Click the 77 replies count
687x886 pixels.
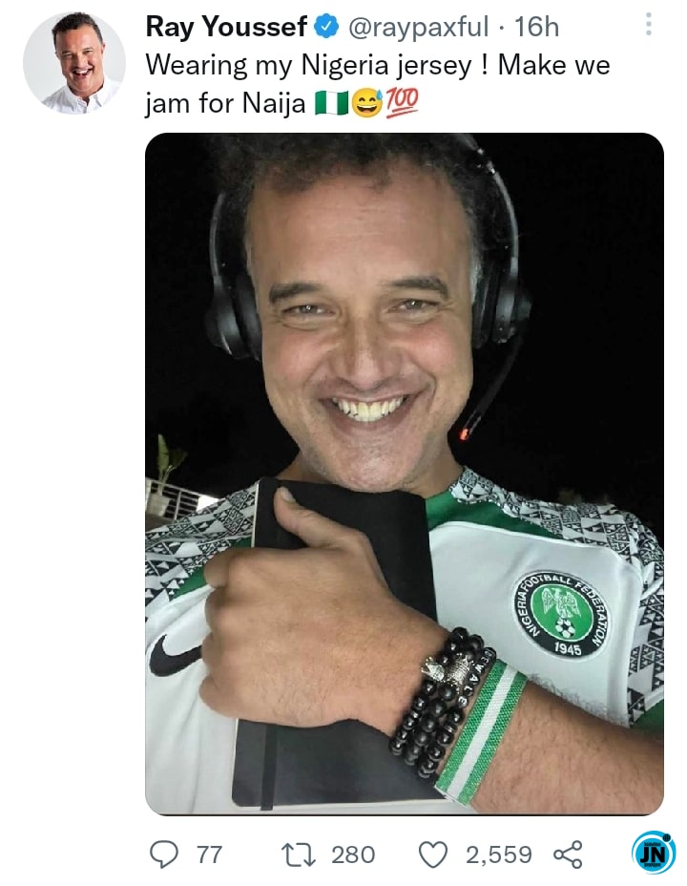209,854
